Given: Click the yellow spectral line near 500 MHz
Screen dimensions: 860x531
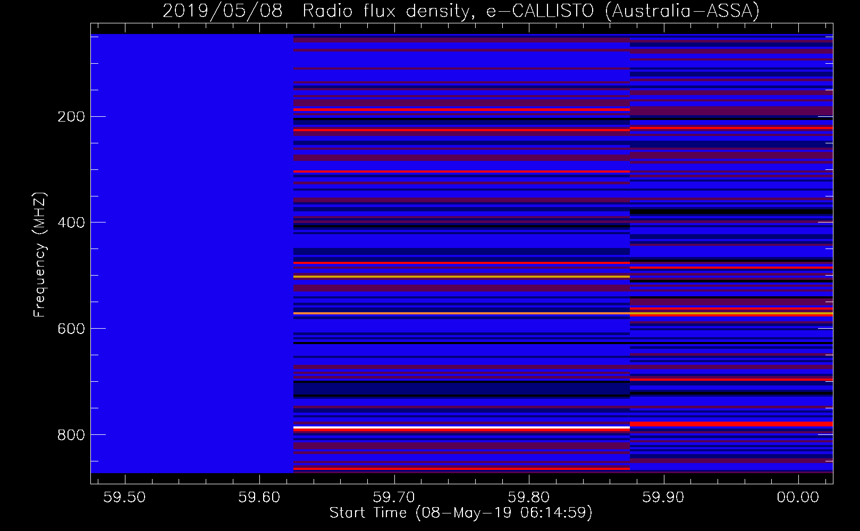Looking at the screenshot, I should coord(461,277).
